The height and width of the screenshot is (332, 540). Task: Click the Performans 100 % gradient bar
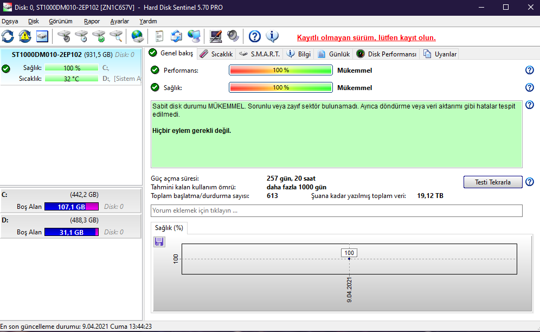281,71
